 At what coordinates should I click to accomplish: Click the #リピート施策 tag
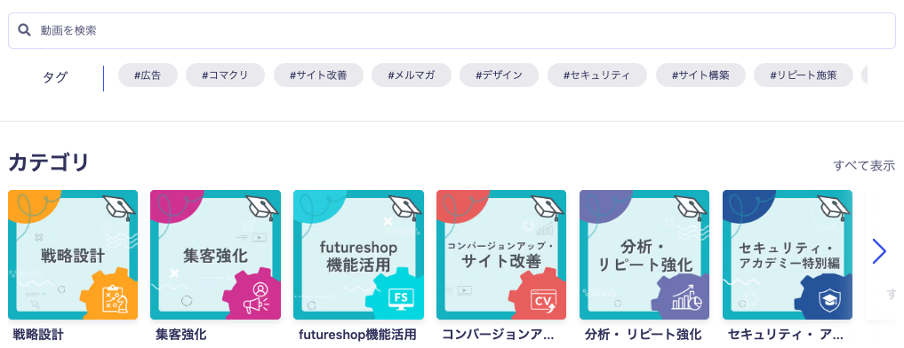803,75
